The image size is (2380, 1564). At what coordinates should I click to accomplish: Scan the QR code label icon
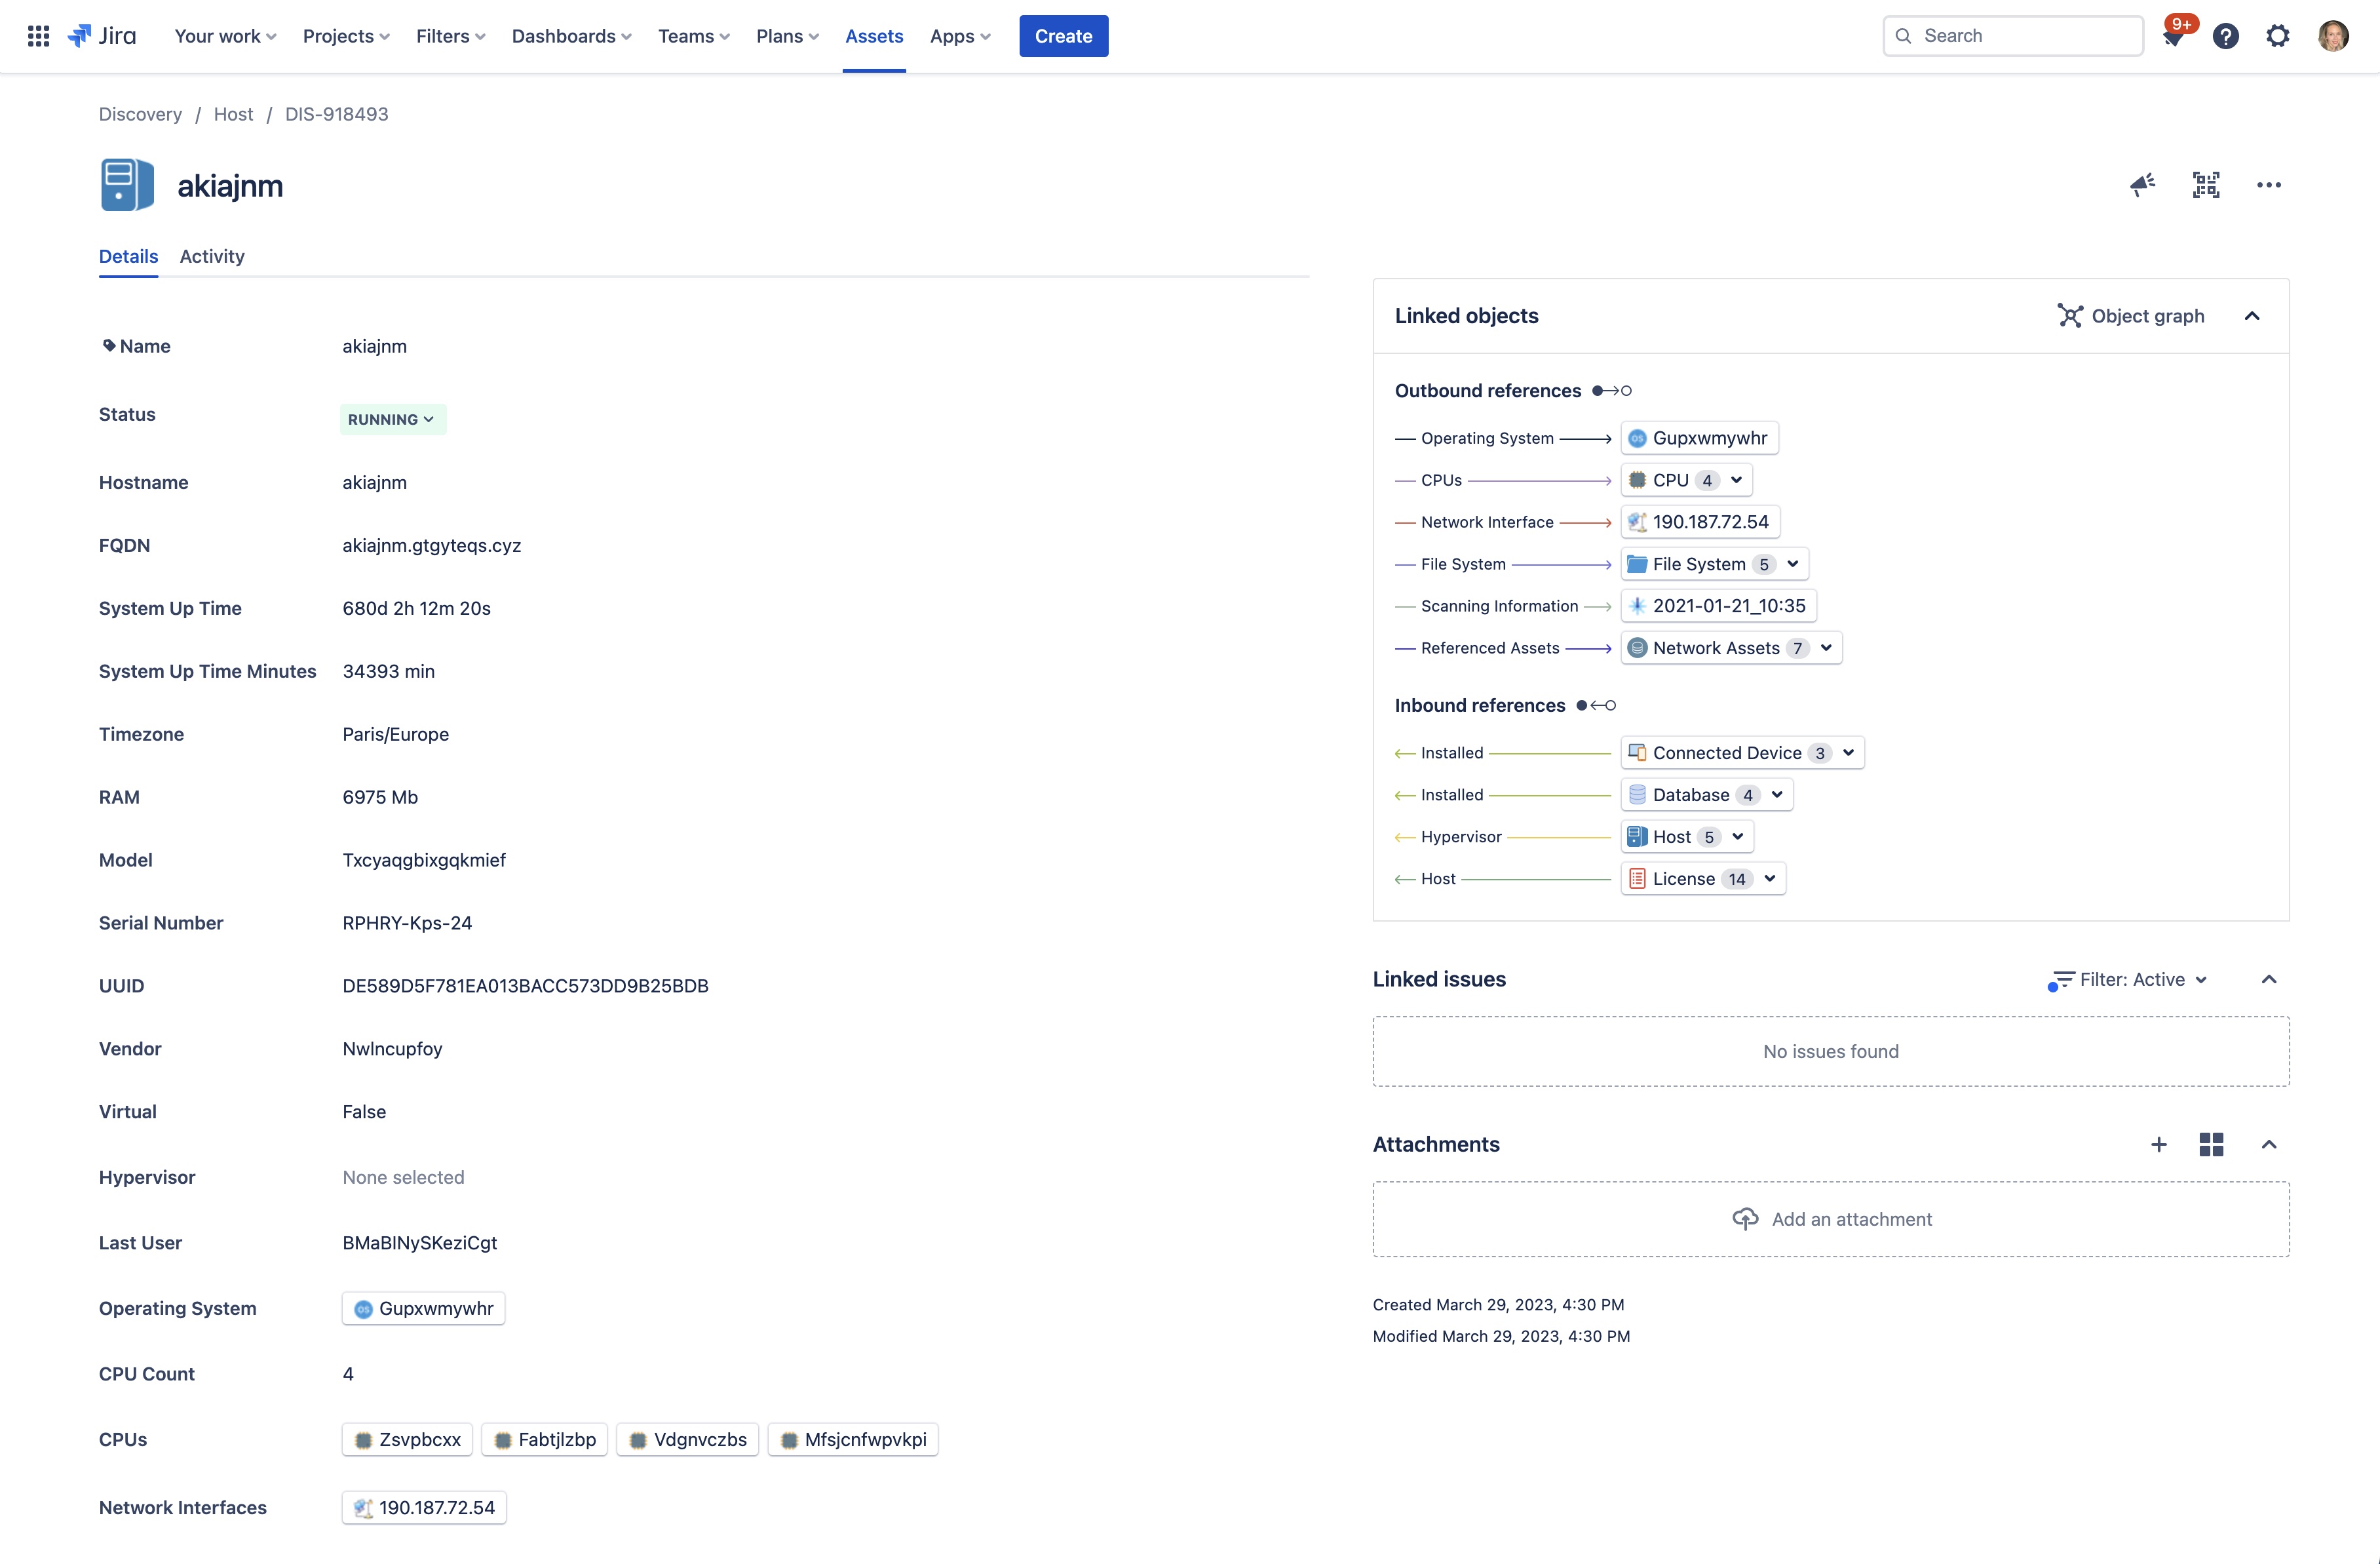(2205, 184)
